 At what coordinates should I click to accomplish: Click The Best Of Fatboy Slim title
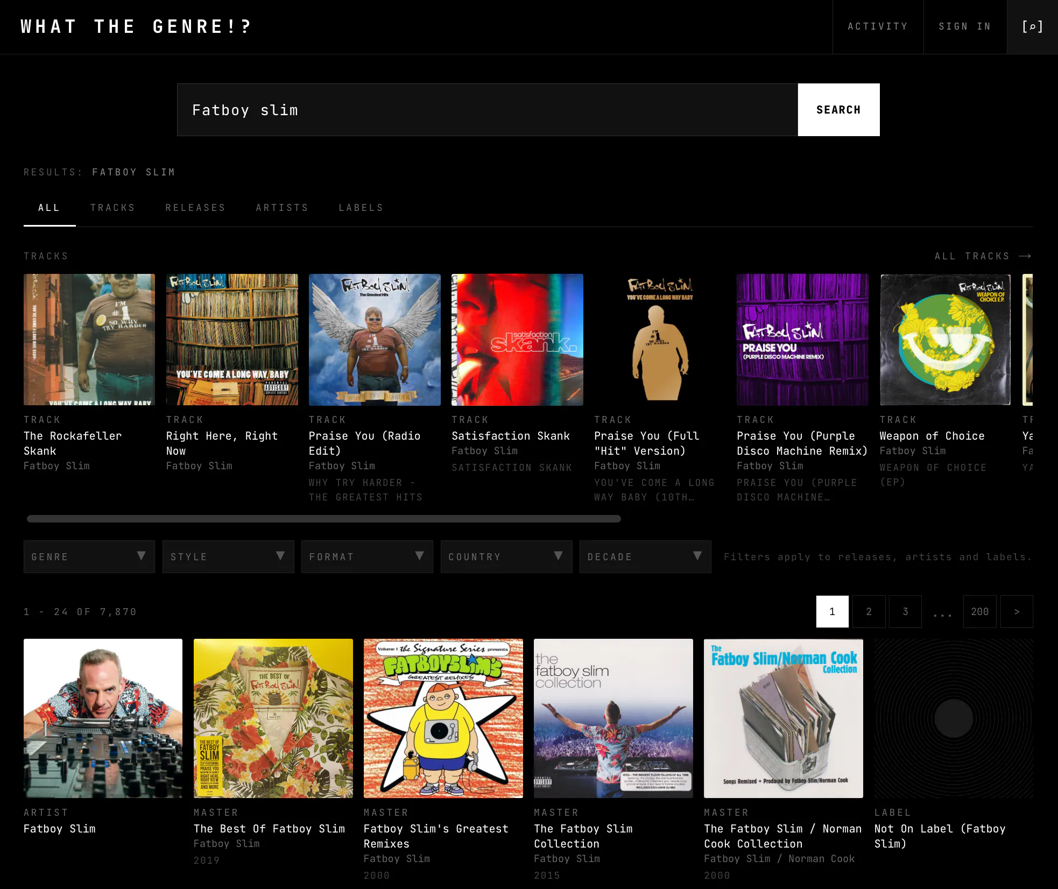pyautogui.click(x=269, y=829)
